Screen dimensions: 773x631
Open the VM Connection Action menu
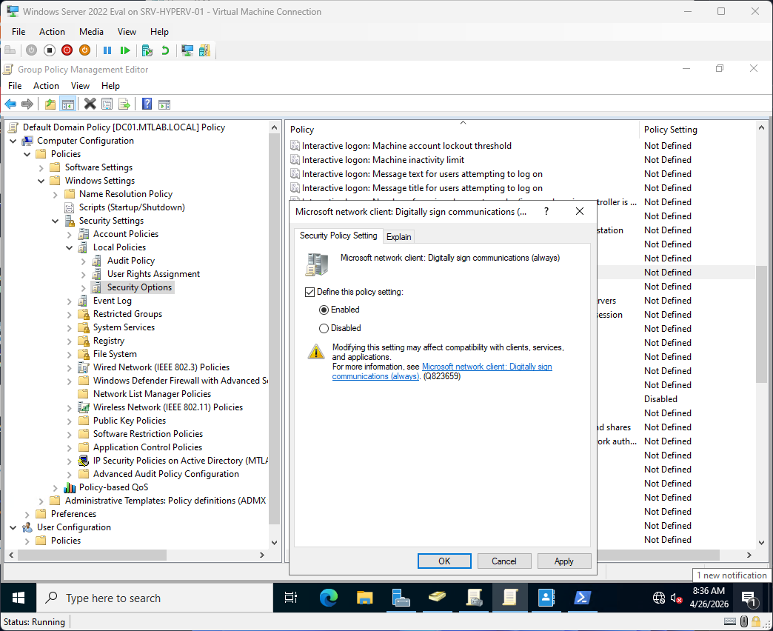click(x=52, y=32)
